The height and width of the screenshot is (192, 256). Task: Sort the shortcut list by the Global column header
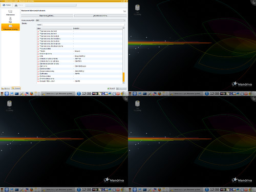pyautogui.click(x=97, y=28)
